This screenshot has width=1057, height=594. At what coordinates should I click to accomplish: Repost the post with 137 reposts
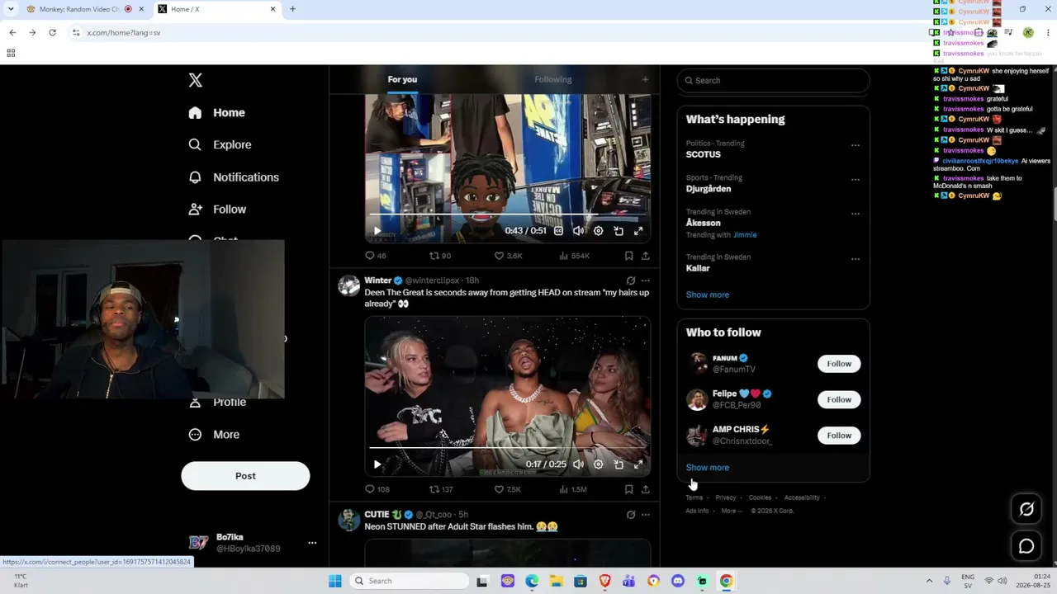point(442,489)
